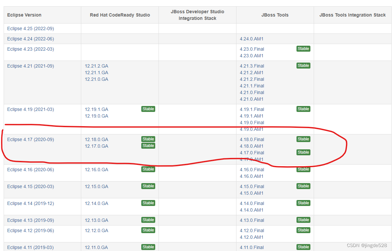Open the Eclipse 4.19 (2021-03) link
Screen dimensions: 392x251
click(x=31, y=110)
